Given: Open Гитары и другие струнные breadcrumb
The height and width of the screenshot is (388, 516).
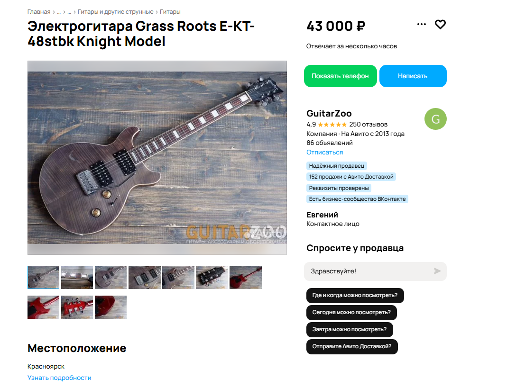Looking at the screenshot, I should click(116, 12).
